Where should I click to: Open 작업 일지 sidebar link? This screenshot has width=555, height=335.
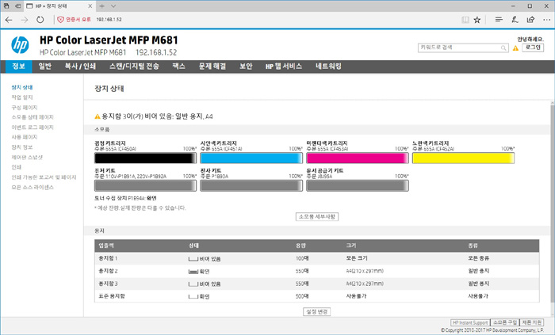(x=22, y=97)
